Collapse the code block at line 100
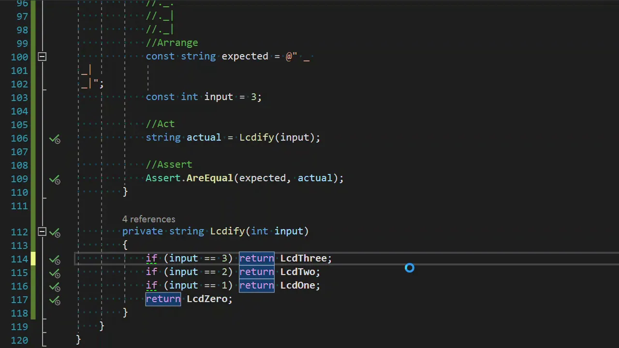The height and width of the screenshot is (348, 619). [42, 57]
